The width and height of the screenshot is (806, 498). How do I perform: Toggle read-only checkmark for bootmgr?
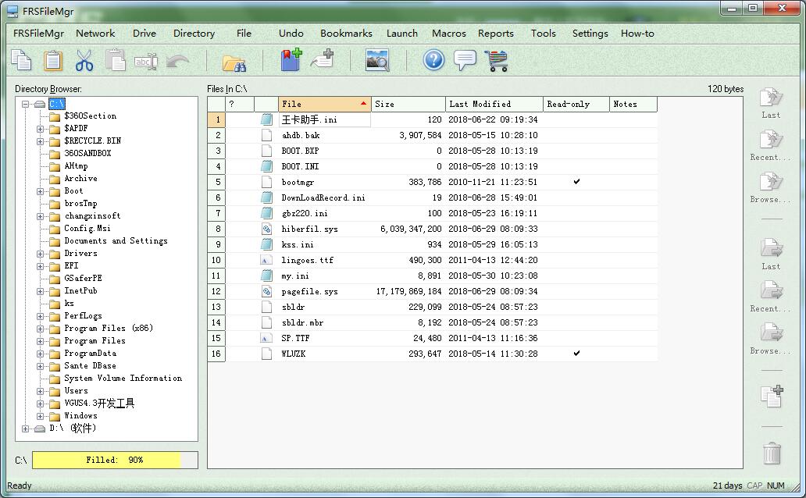pyautogui.click(x=576, y=181)
